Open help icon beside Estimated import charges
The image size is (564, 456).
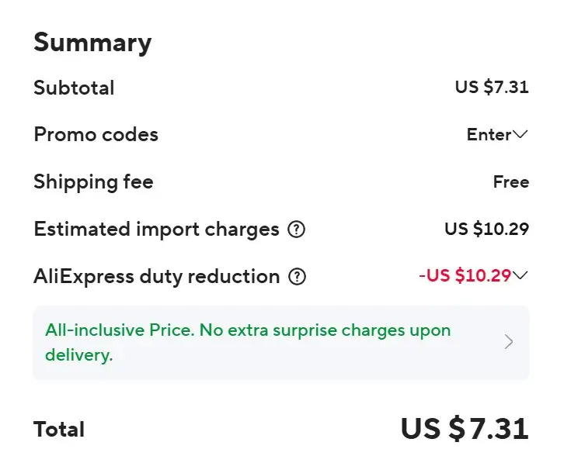tap(297, 230)
